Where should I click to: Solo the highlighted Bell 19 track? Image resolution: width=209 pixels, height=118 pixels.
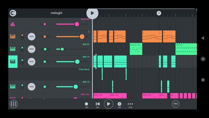point(31,62)
